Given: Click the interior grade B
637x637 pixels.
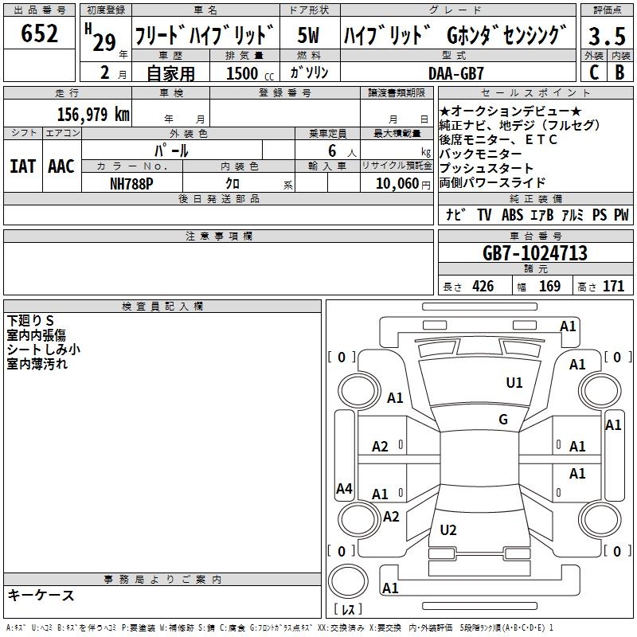Looking at the screenshot, I should (619, 72).
